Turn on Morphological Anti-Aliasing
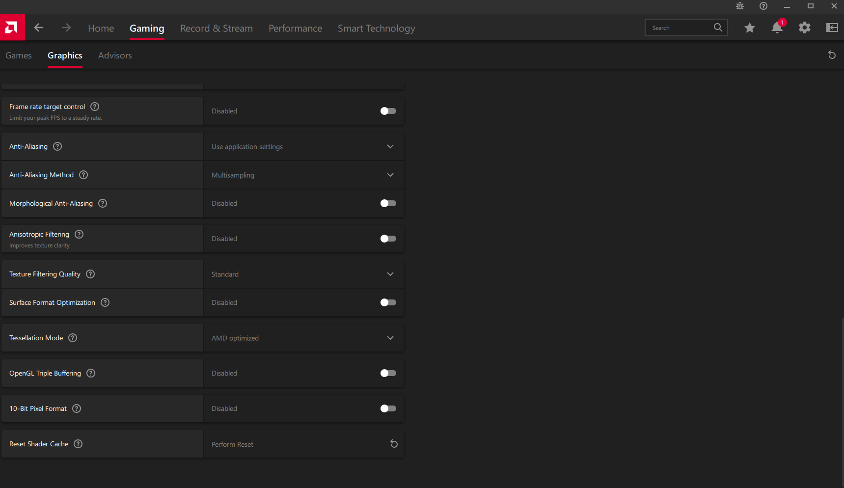Image resolution: width=844 pixels, height=488 pixels. click(x=388, y=203)
